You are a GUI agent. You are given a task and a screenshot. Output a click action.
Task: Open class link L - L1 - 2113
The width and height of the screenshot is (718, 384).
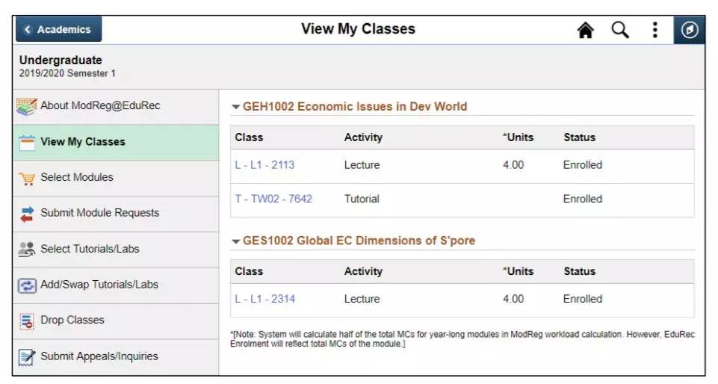click(x=264, y=165)
